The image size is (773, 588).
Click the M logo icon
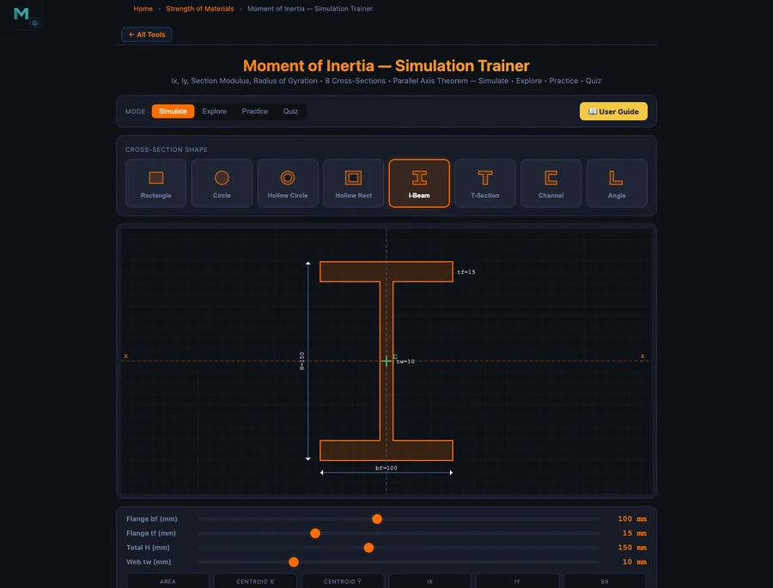pos(21,14)
